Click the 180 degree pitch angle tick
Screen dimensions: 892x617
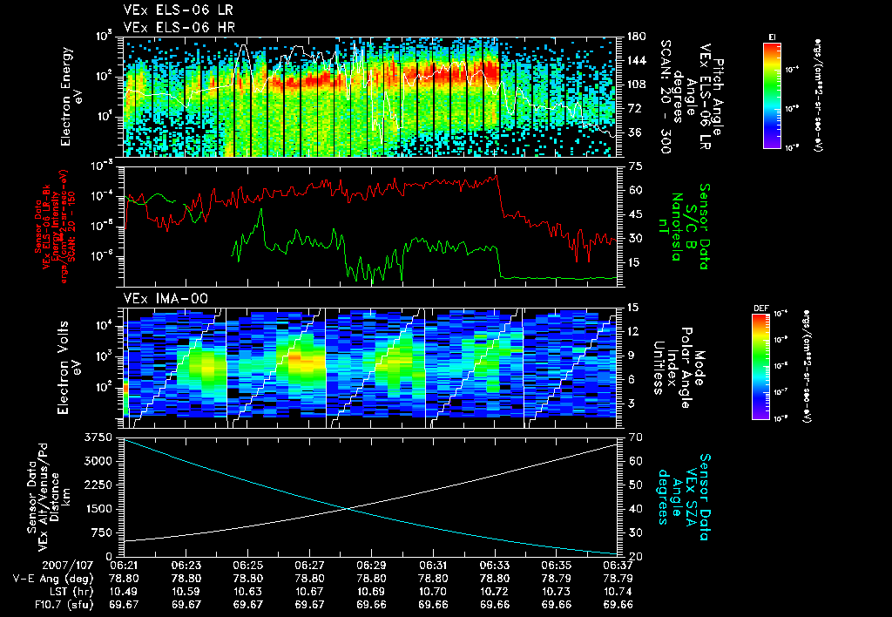[637, 37]
